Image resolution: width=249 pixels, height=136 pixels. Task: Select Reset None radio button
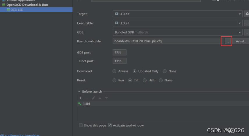pyautogui.click(x=161, y=80)
